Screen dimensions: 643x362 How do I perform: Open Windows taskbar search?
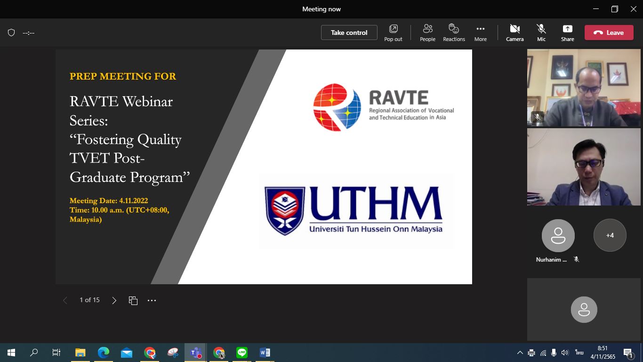(34, 353)
